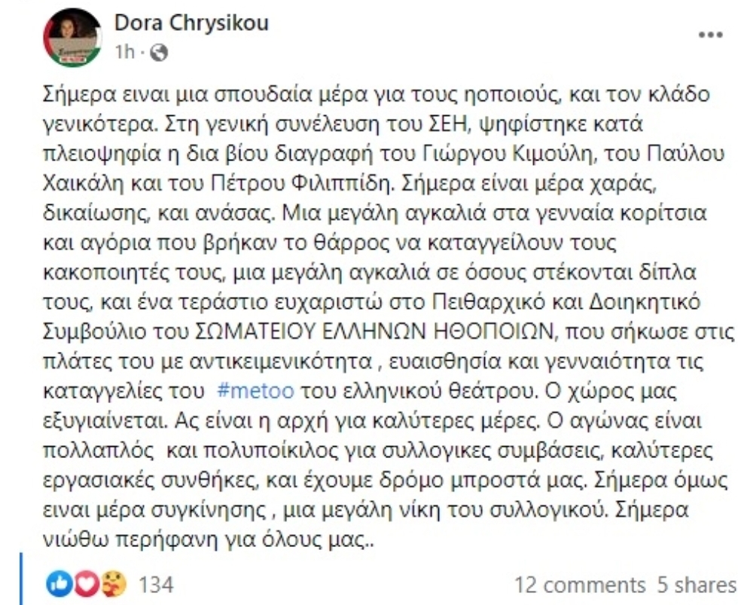The width and height of the screenshot is (738, 605).
Task: Open the 12 comments link
Action: point(579,585)
